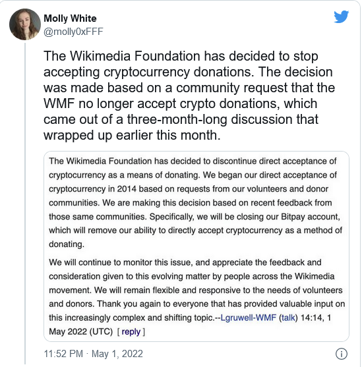Image resolution: width=362 pixels, height=367 pixels.
Task: Click the Lgruwell-WMF user link
Action: tap(249, 318)
